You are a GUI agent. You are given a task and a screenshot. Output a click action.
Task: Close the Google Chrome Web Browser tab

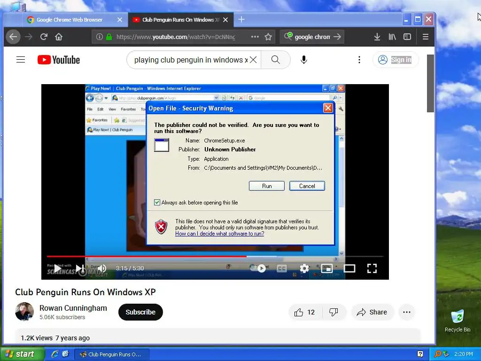click(120, 20)
